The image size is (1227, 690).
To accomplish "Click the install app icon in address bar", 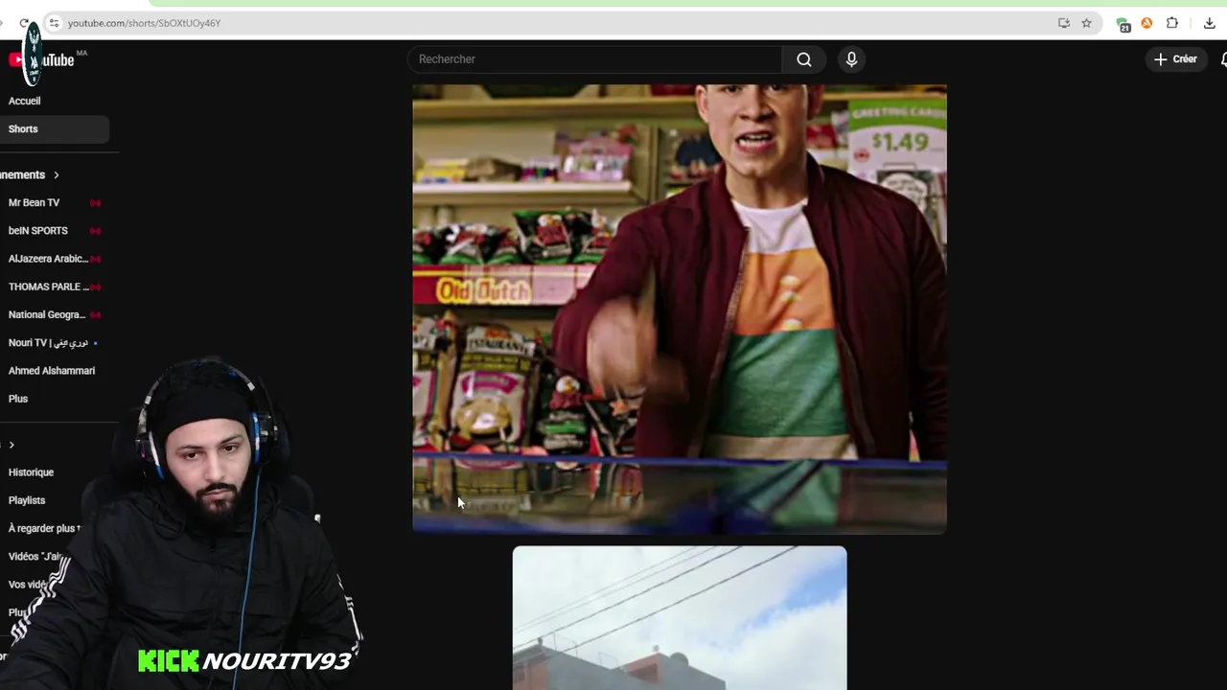I will (x=1063, y=23).
